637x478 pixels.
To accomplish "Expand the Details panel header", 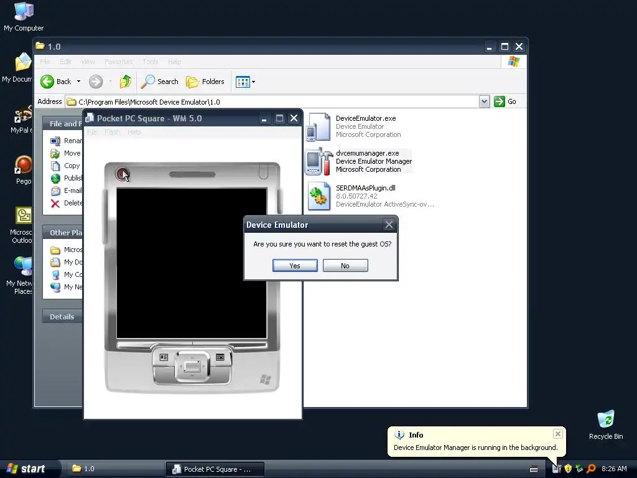I will (x=63, y=317).
